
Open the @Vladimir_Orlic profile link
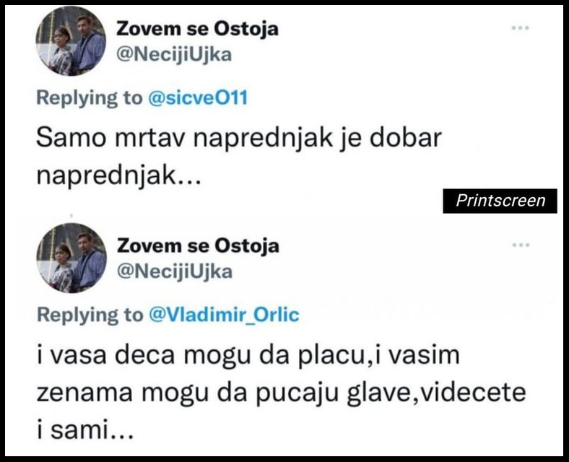pyautogui.click(x=223, y=315)
